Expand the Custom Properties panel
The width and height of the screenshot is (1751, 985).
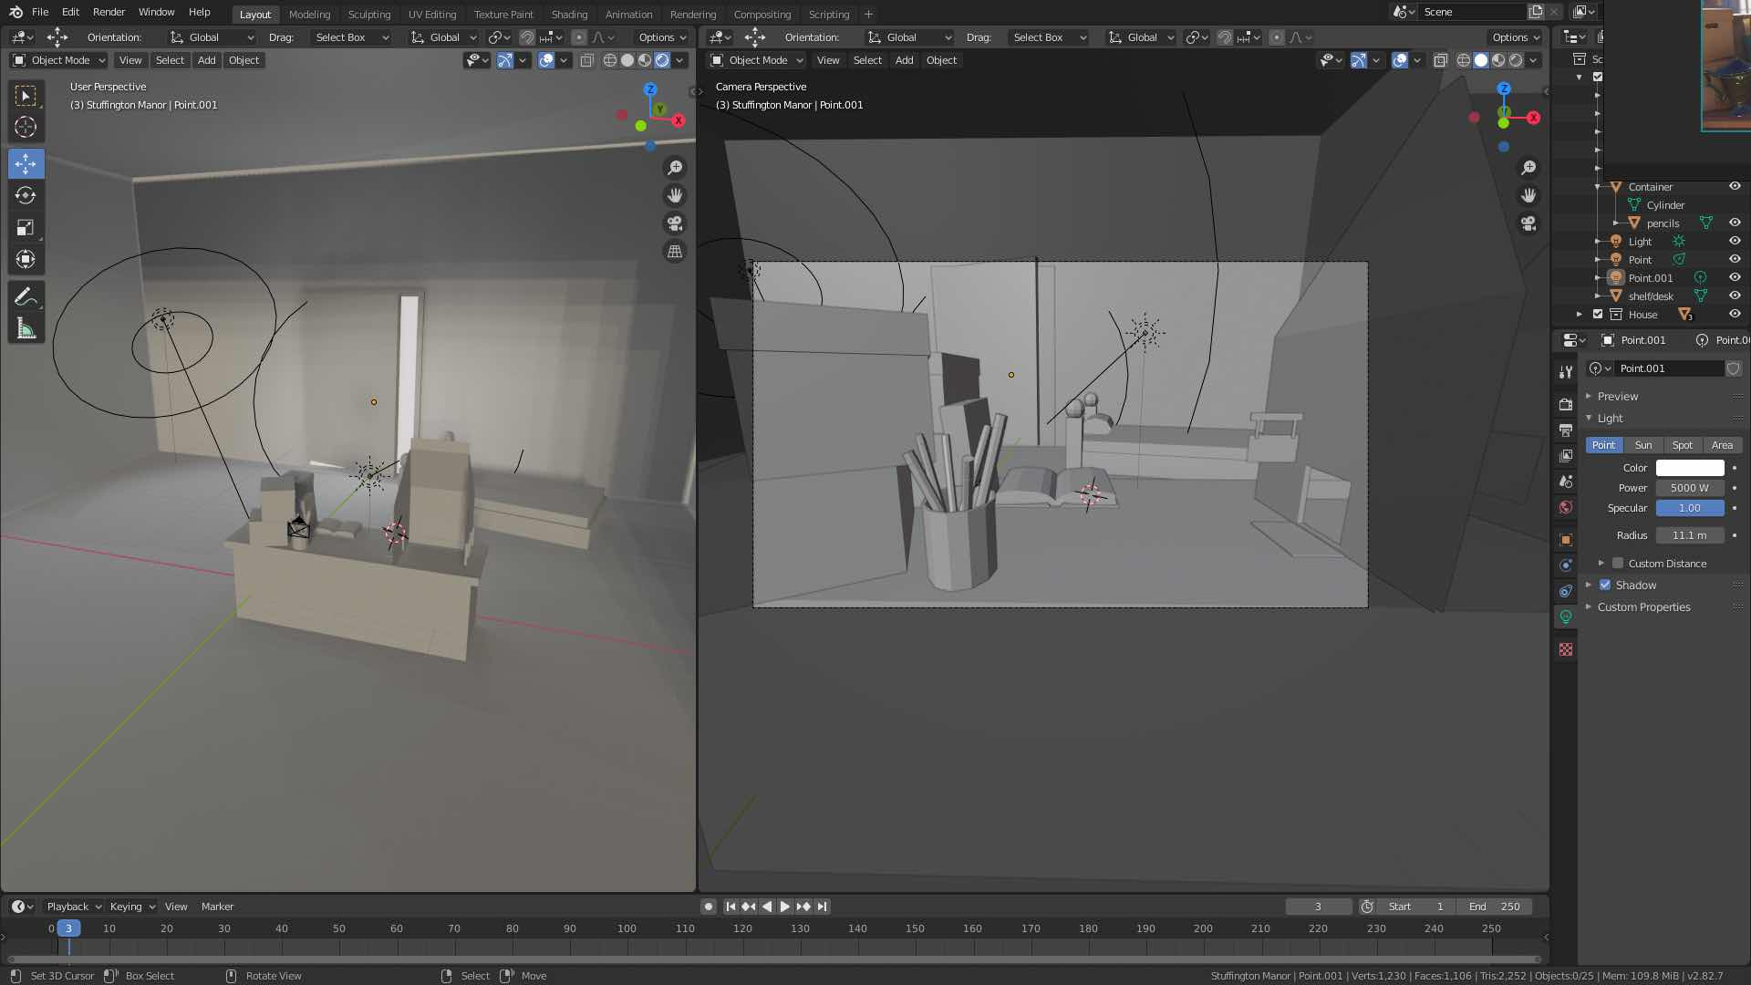[1643, 607]
